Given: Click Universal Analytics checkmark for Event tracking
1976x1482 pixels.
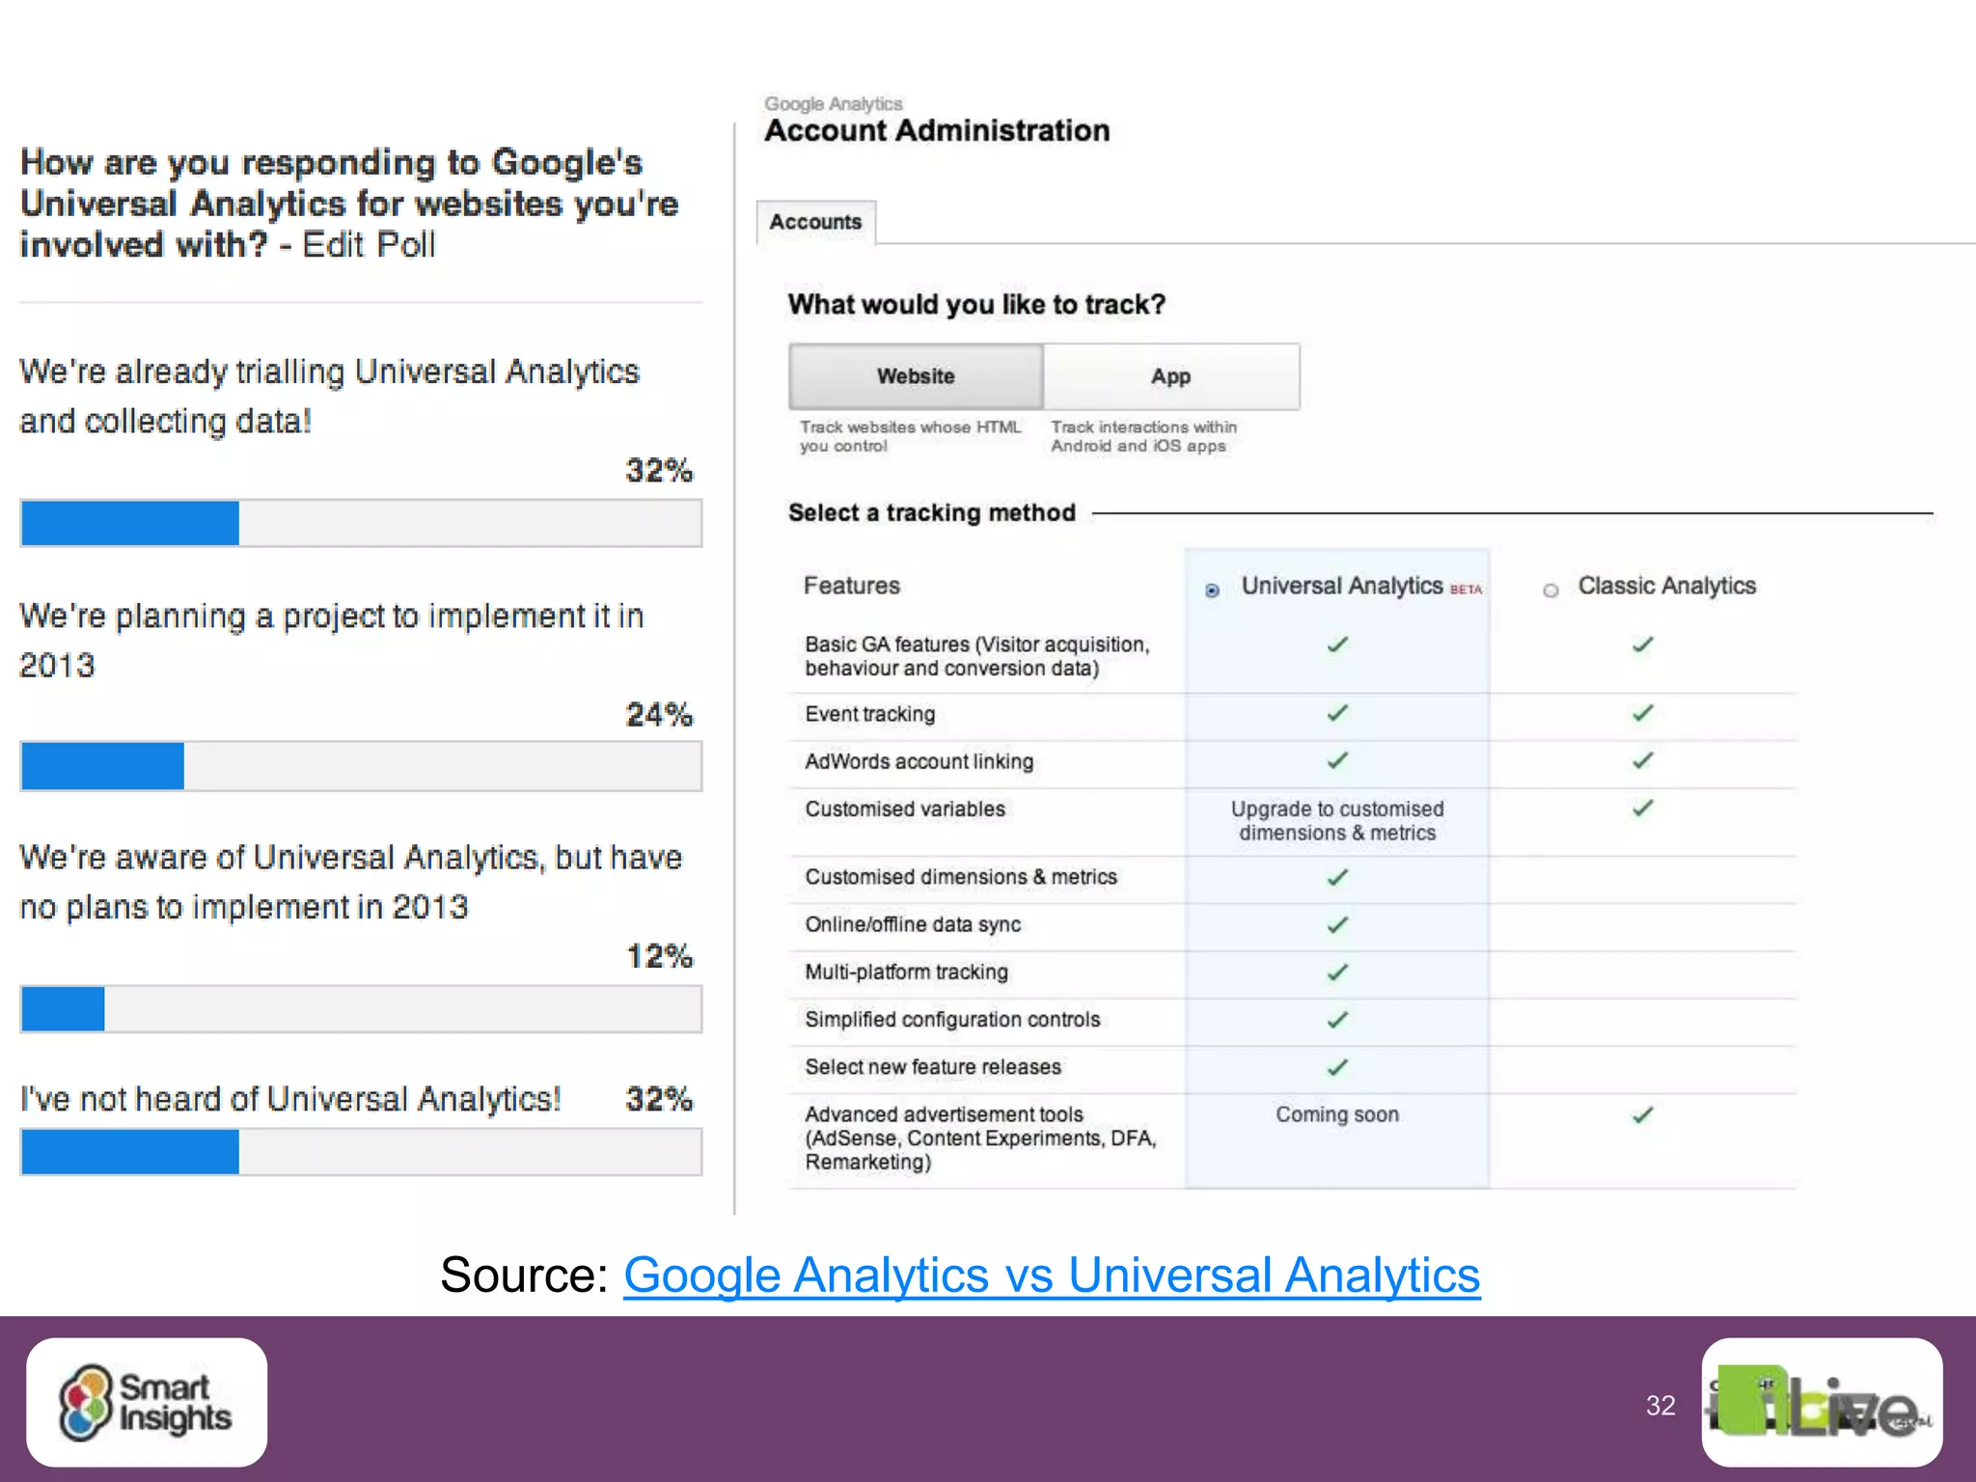Looking at the screenshot, I should coord(1337,713).
